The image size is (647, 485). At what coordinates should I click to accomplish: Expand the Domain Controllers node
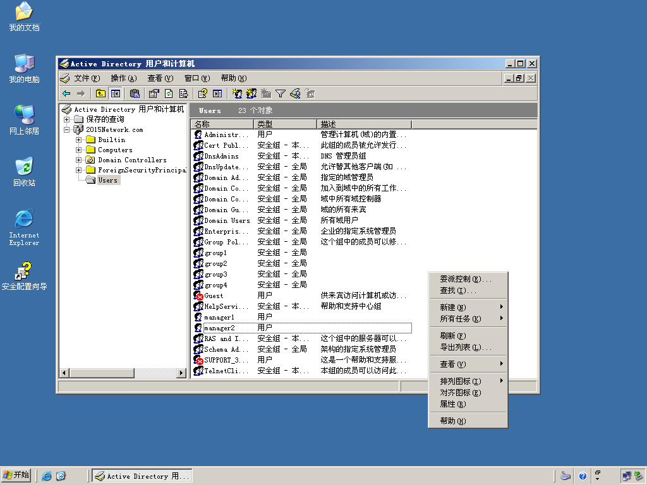(x=78, y=160)
